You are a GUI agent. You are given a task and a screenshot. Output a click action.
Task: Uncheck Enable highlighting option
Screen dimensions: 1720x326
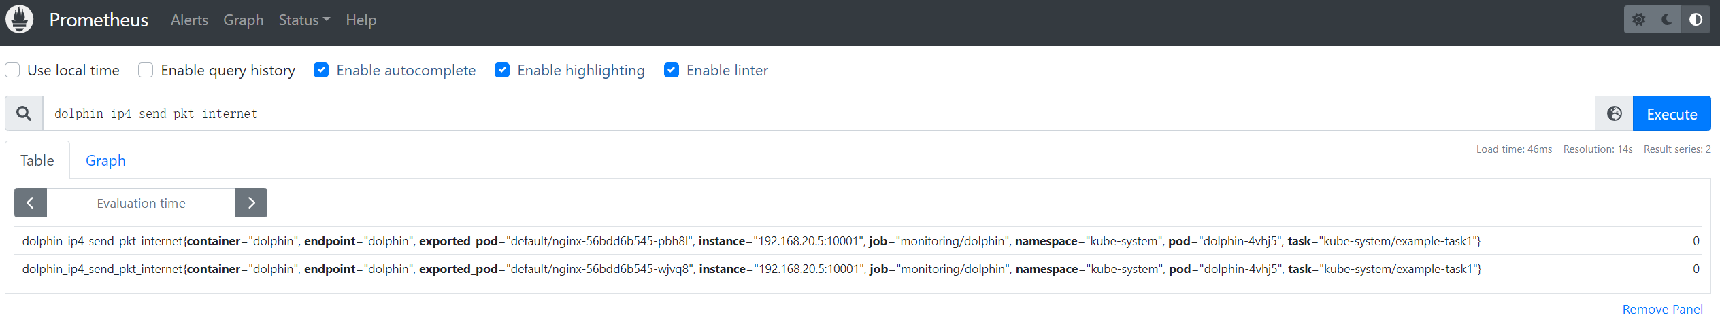point(502,70)
